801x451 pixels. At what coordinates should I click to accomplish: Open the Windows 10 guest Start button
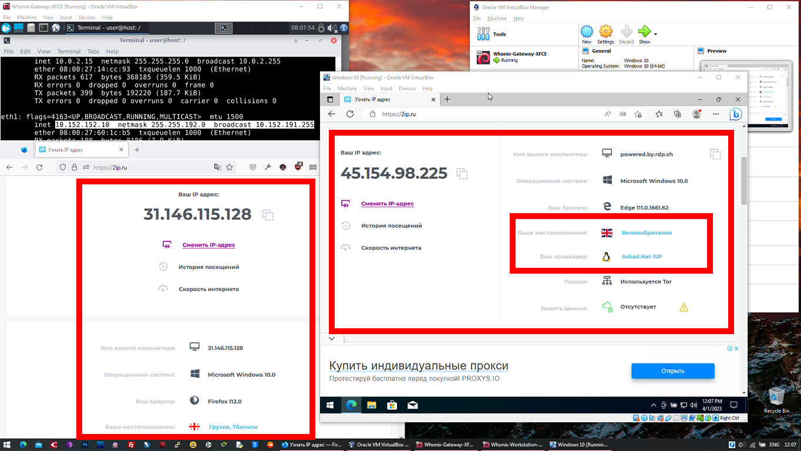point(330,405)
